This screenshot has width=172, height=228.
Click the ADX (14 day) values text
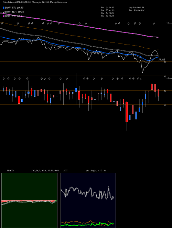(96, 171)
